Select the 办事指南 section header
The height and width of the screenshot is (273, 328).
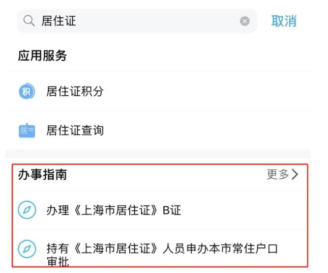point(43,175)
